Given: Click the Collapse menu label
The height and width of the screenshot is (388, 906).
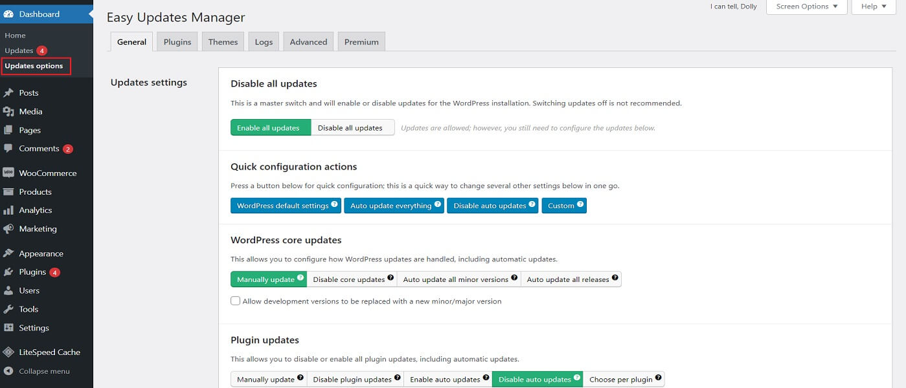Looking at the screenshot, I should click(x=44, y=371).
